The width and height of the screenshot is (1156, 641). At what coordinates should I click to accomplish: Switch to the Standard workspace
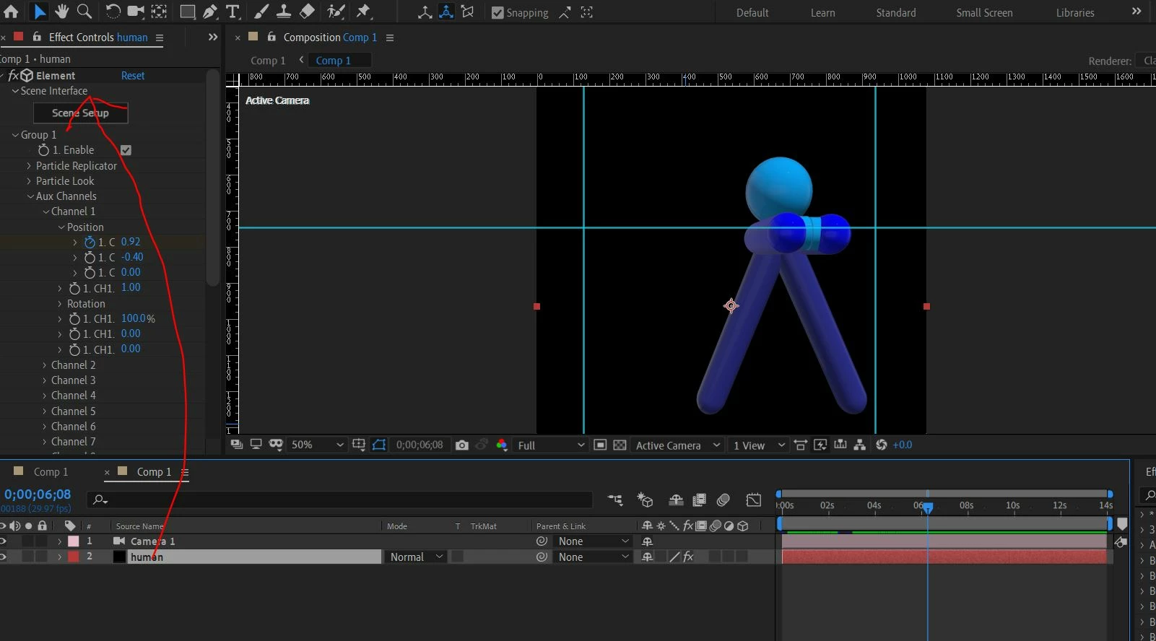(895, 13)
